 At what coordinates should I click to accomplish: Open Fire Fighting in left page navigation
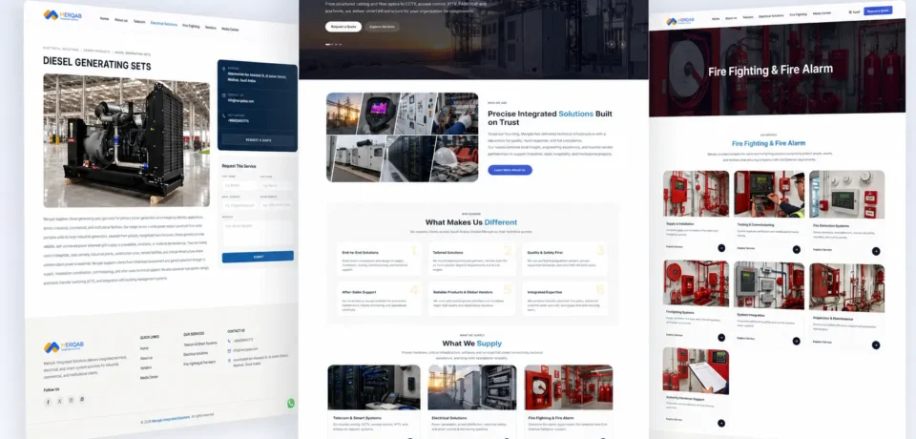point(191,26)
